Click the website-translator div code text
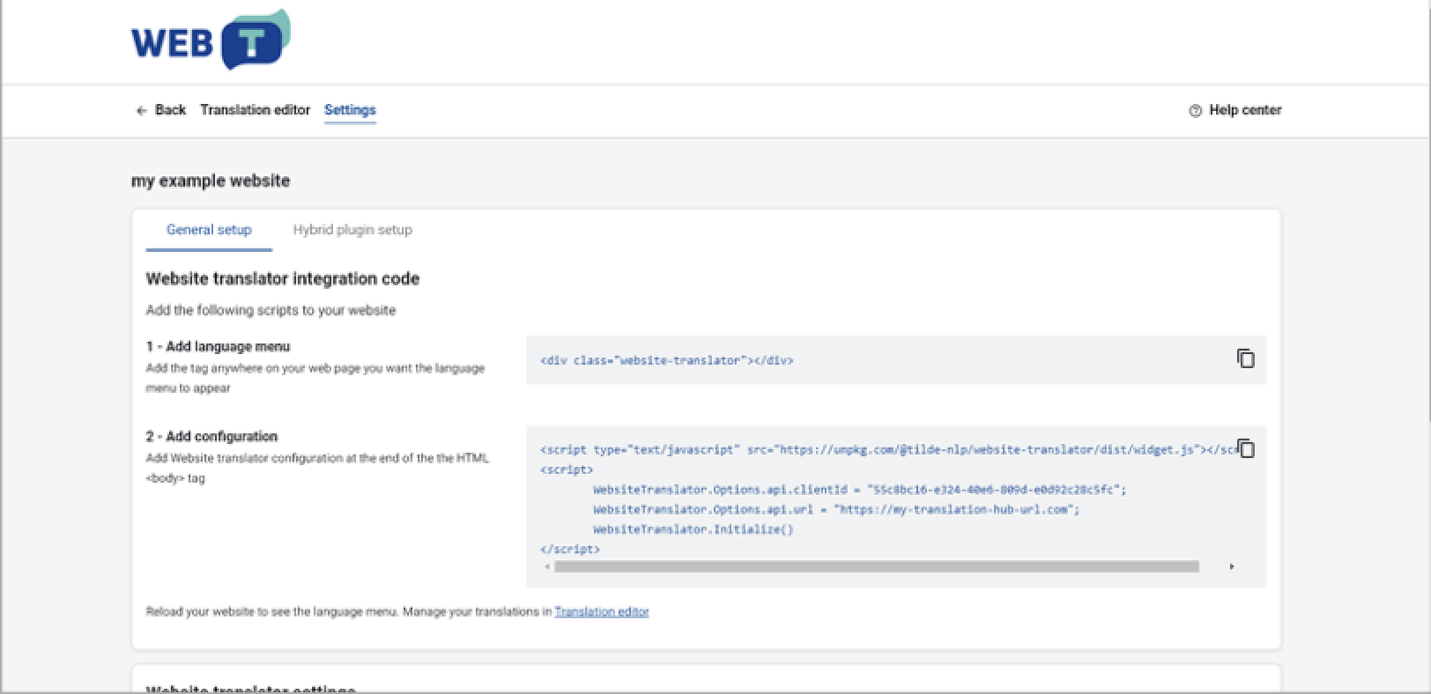Viewport: 1431px width, 694px height. point(667,360)
